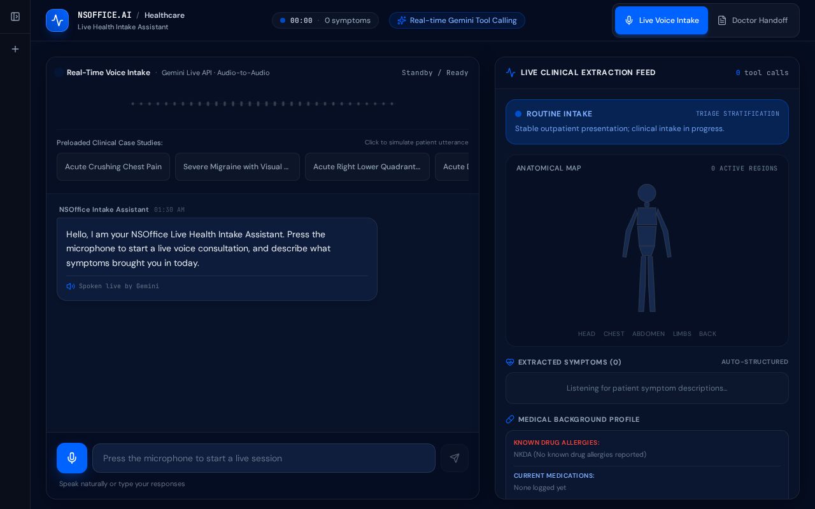The width and height of the screenshot is (815, 509).
Task: Toggle the sidebar panel icon
Action: (15, 17)
